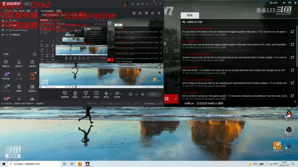
Task: Open the 数据助手 data assistant tool
Action: pyautogui.click(x=32, y=88)
